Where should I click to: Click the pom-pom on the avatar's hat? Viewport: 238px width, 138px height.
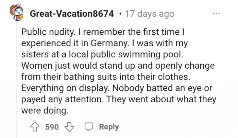[19, 4]
